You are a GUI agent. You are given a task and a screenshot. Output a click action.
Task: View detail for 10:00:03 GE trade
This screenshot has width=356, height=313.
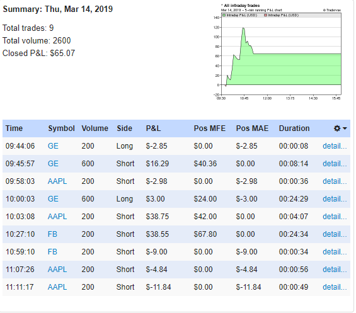click(335, 199)
